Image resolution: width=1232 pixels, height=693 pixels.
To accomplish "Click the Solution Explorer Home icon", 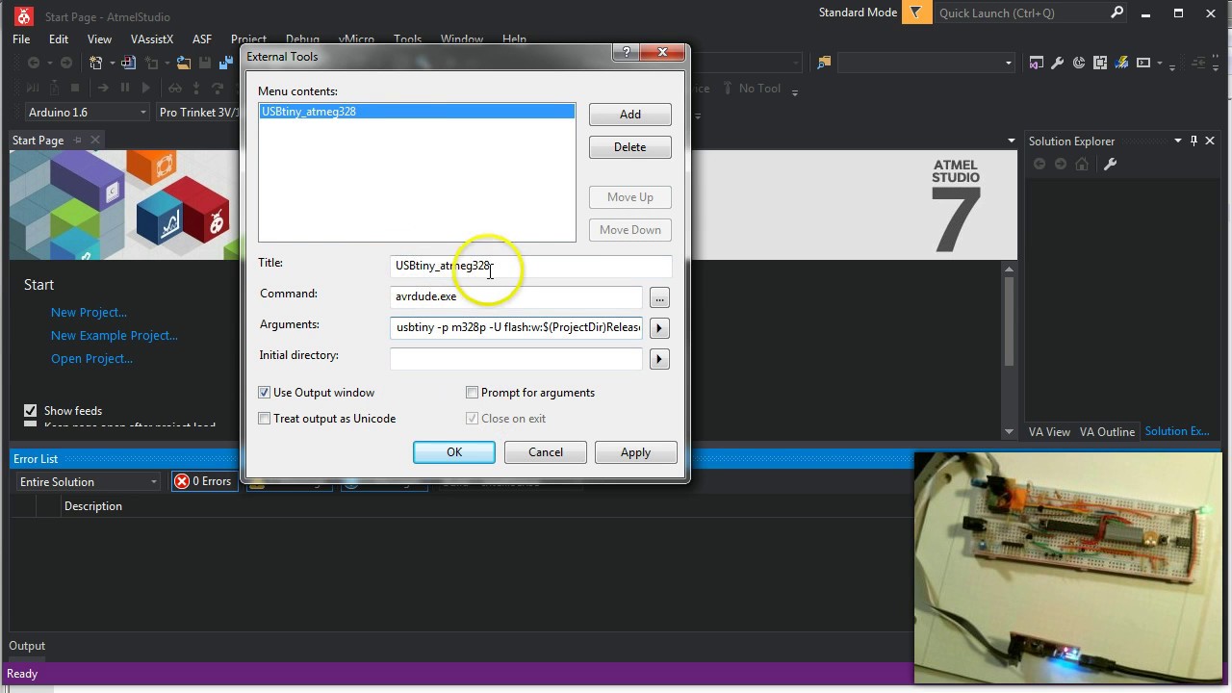I will 1082,165.
